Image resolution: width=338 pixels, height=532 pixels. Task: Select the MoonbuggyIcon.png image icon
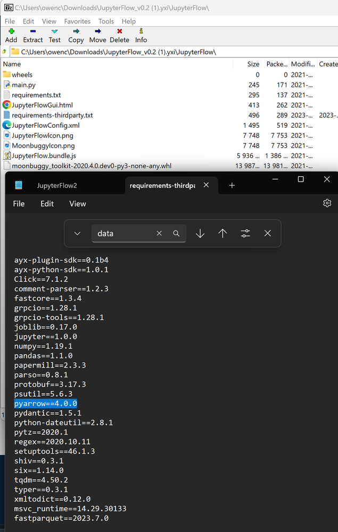point(7,145)
